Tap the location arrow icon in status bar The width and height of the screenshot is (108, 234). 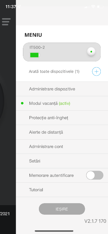(19, 6)
